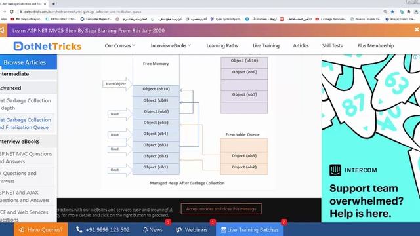
Task: Click the Have Queries? button
Action: pos(41,229)
